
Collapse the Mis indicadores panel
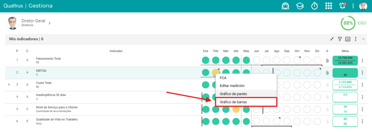click(x=363, y=39)
